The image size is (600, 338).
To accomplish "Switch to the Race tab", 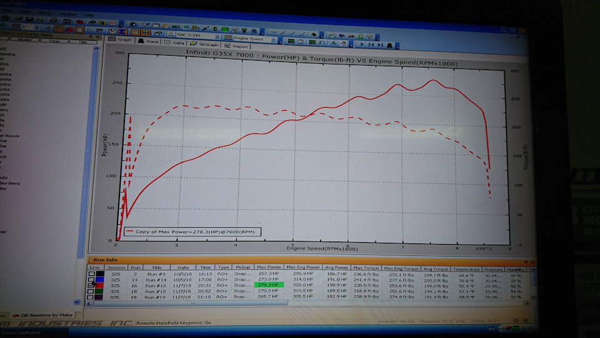I will click(149, 41).
